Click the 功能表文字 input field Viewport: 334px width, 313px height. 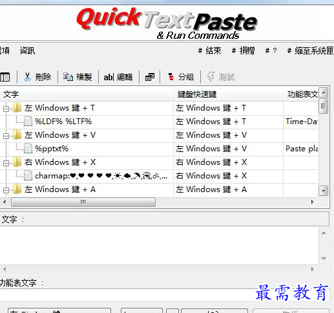pos(165,295)
